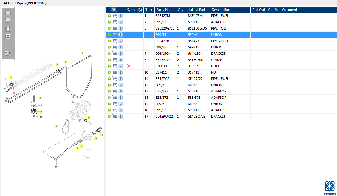Click the orange X symbol on BOLT row
The height and width of the screenshot is (196, 337).
coord(129,66)
